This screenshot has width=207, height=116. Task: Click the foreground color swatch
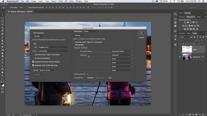click(2, 84)
